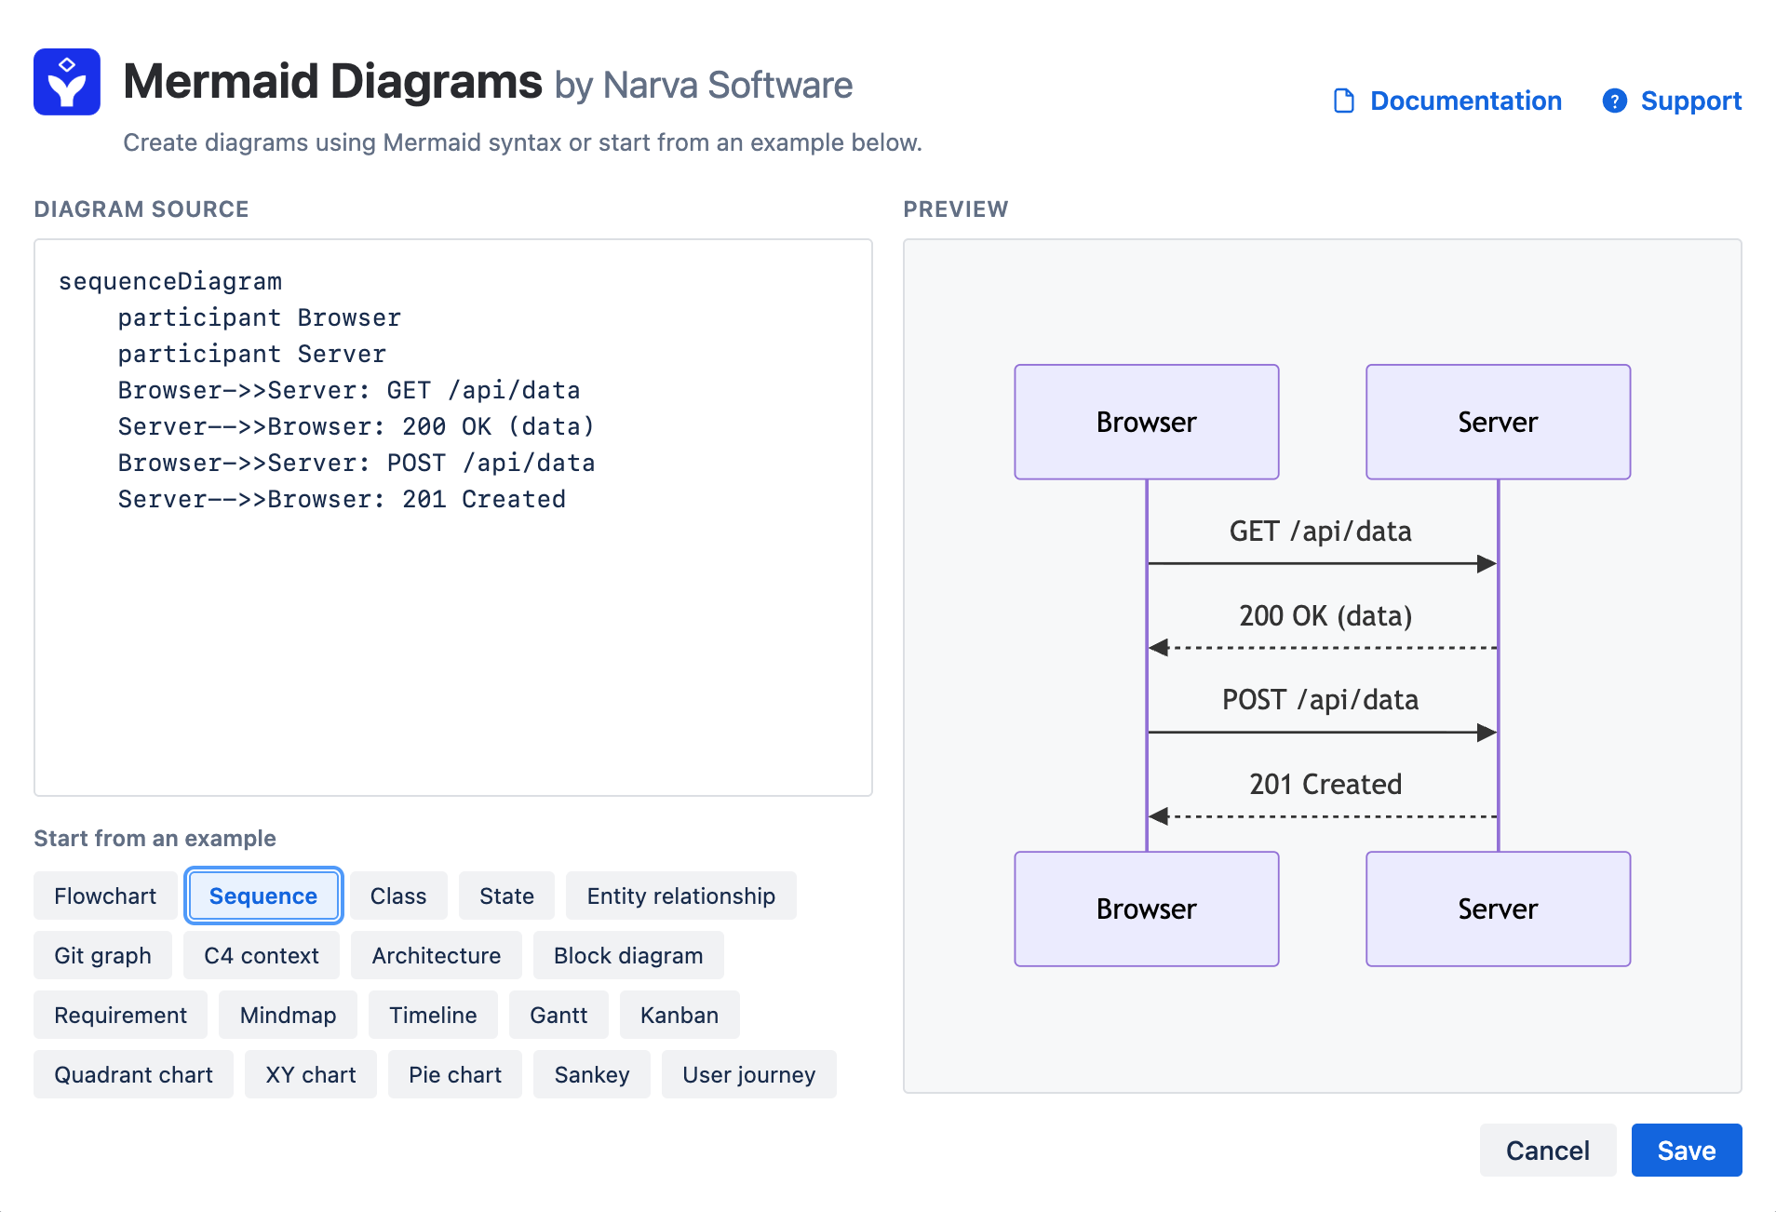Click the '200 OK (data)' message label in preview
Screen dimensions: 1776x1212
[x=1325, y=616]
